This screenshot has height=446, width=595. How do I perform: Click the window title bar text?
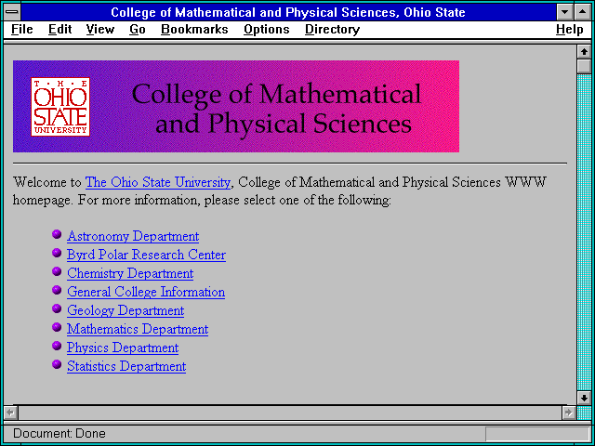288,12
